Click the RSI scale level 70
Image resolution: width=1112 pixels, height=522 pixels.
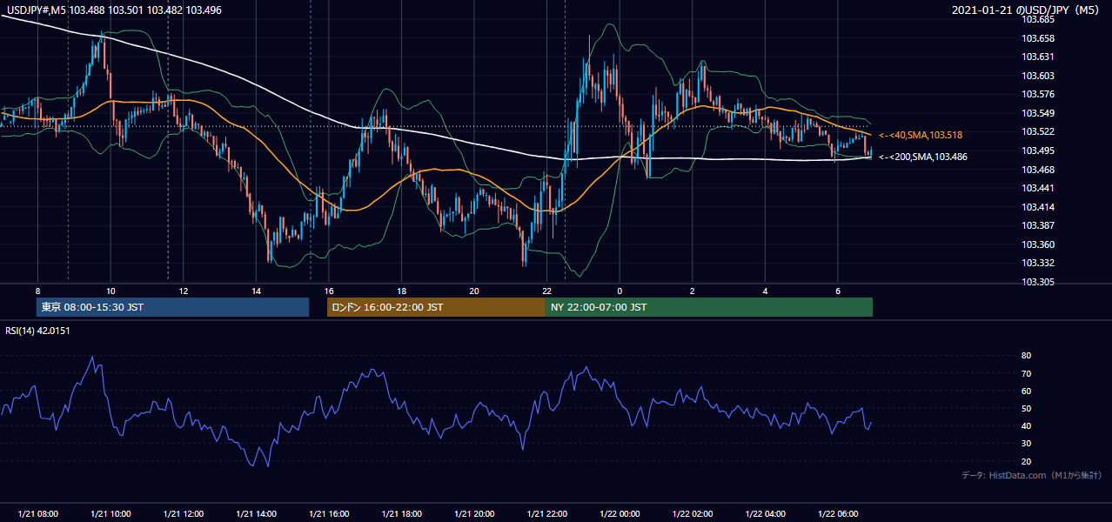(1026, 373)
